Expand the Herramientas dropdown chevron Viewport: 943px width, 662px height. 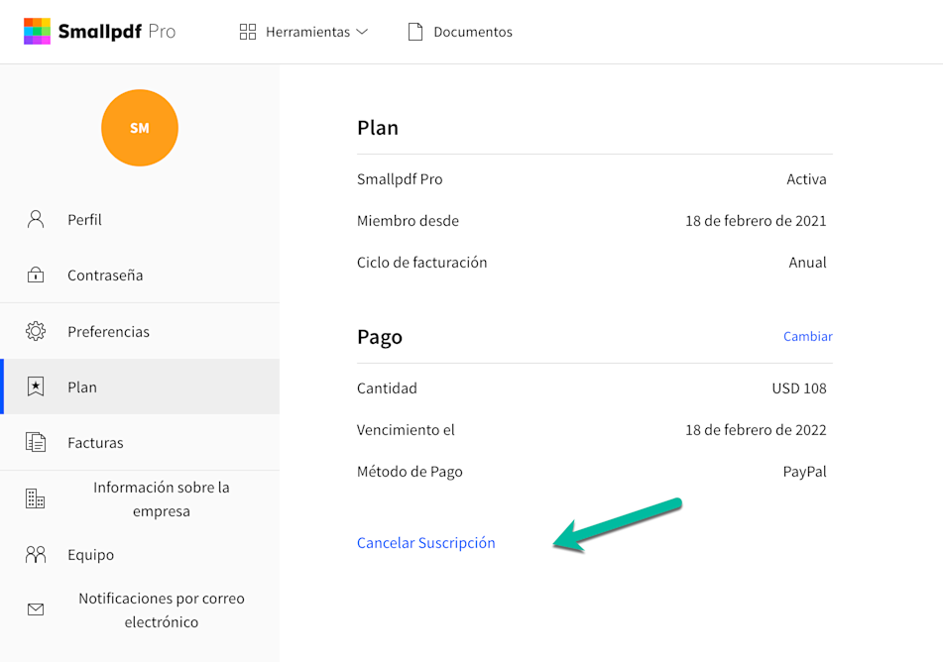(x=362, y=32)
